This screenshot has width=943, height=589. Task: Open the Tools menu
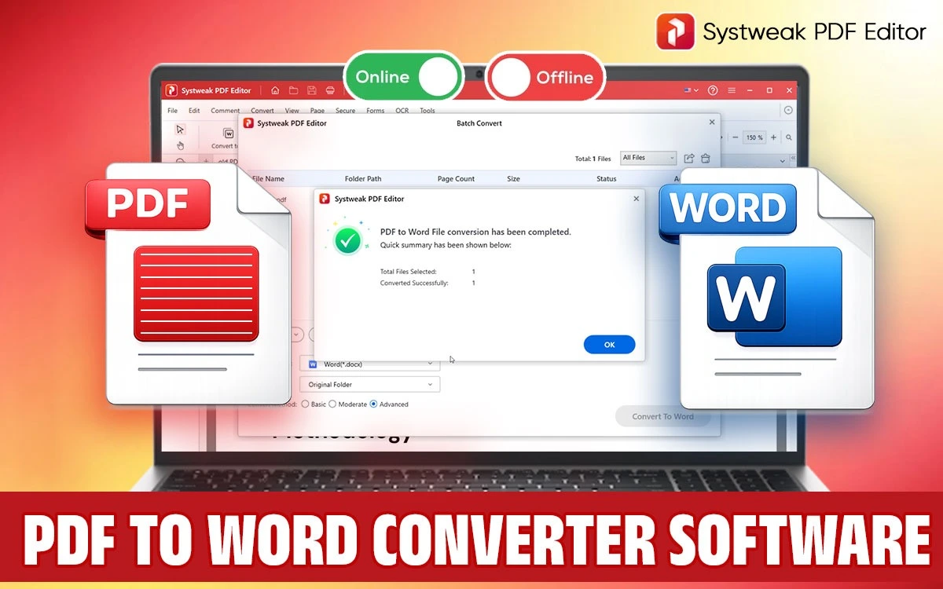427,110
